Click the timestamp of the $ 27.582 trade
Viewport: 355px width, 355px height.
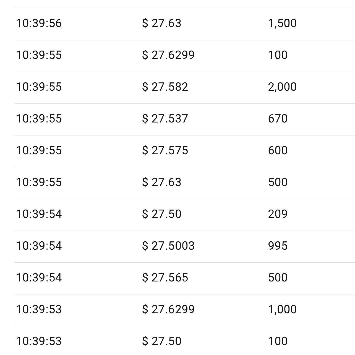tap(39, 87)
